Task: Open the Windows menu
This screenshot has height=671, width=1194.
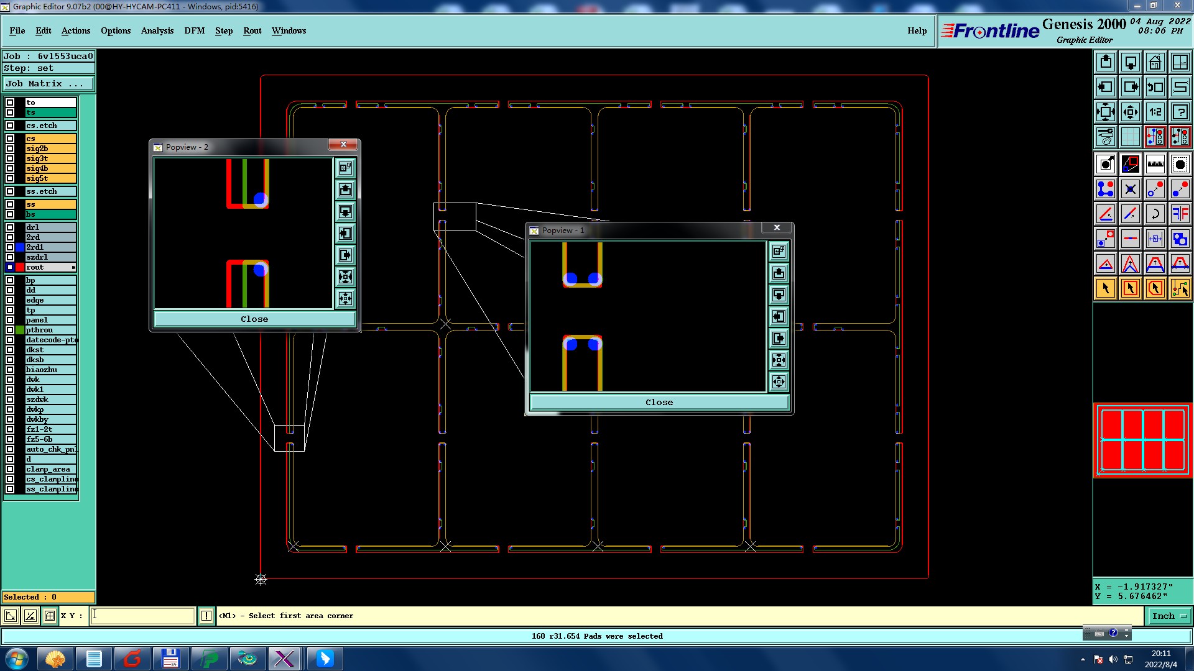Action: (x=289, y=30)
